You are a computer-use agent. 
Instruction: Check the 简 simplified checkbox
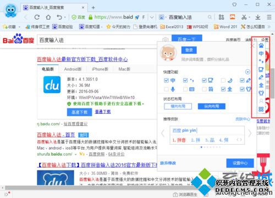tap(204, 89)
